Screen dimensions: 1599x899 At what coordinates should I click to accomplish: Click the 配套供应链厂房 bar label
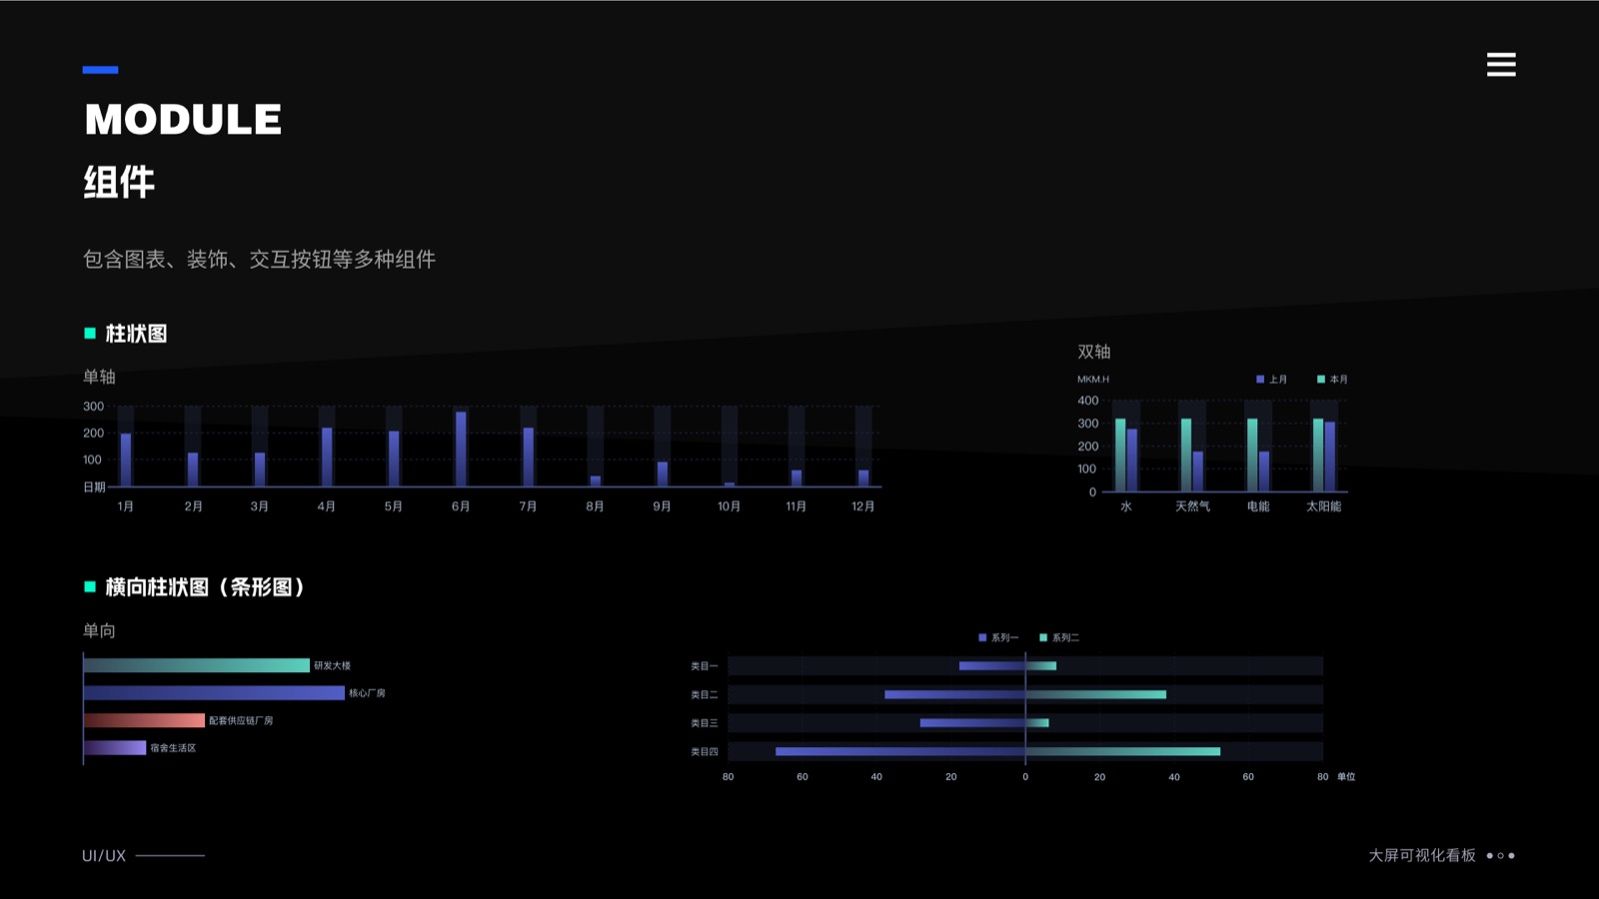pos(241,720)
